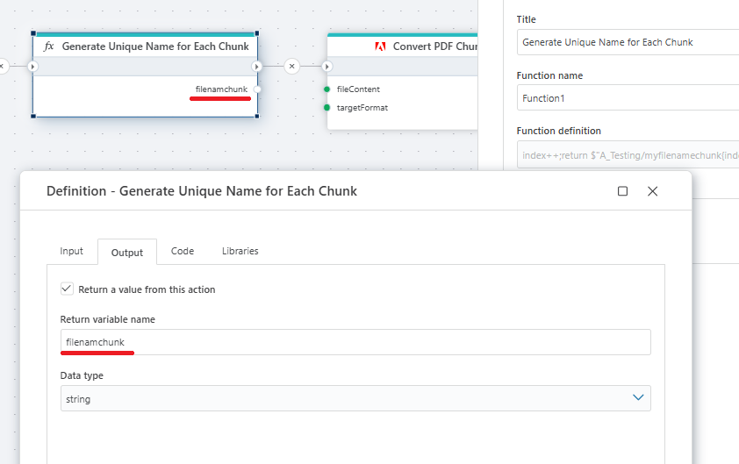
Task: Click the Return variable name field
Action: (355, 342)
